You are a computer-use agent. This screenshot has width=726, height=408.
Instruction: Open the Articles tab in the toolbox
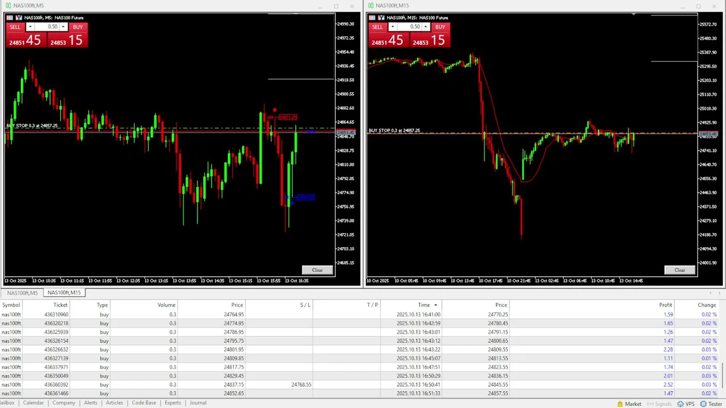pyautogui.click(x=115, y=403)
